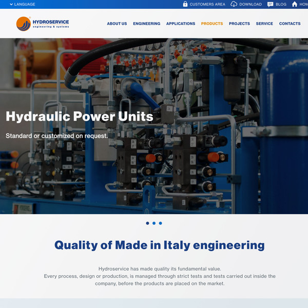Click the 'Standard or customized on request.' text
308x308 pixels.
point(57,136)
